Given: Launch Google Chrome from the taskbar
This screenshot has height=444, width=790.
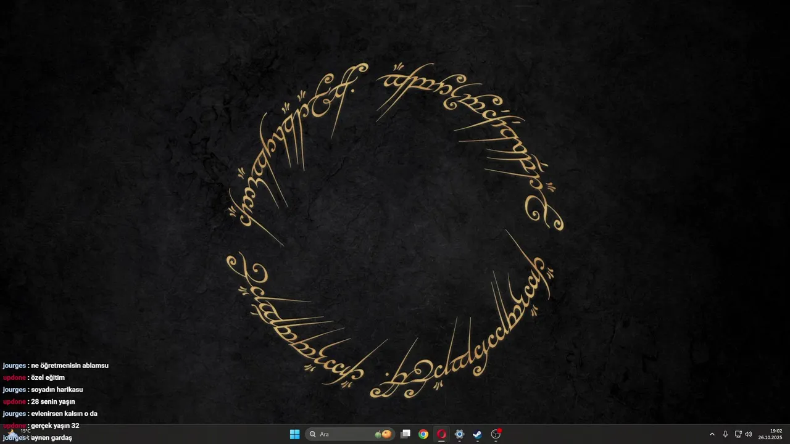Looking at the screenshot, I should (423, 434).
